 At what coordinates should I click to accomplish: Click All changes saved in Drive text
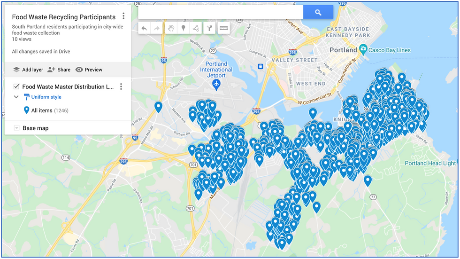pos(41,51)
